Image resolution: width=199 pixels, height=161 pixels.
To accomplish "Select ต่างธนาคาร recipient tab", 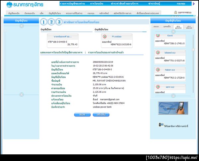I will click(x=178, y=27).
